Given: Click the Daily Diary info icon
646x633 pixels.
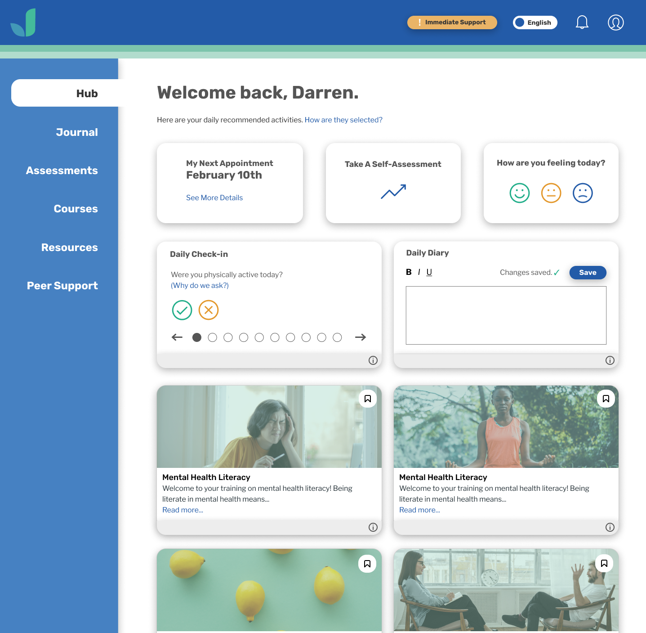Looking at the screenshot, I should coord(610,360).
